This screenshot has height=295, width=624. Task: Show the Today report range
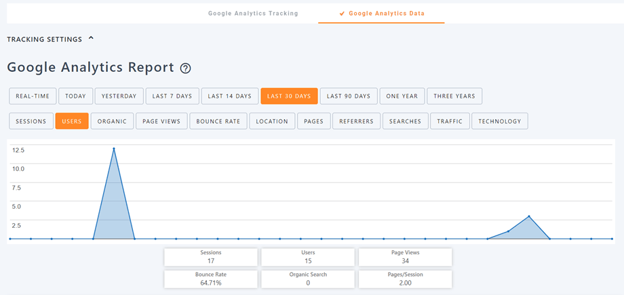(x=75, y=96)
